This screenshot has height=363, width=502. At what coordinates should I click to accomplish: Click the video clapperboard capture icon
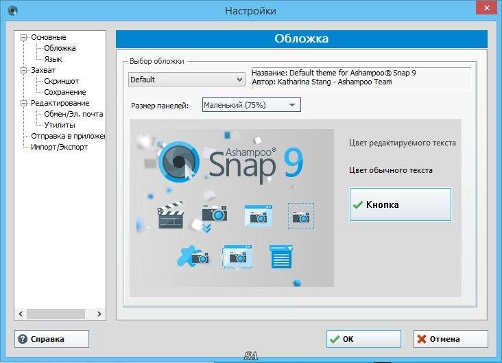(171, 215)
